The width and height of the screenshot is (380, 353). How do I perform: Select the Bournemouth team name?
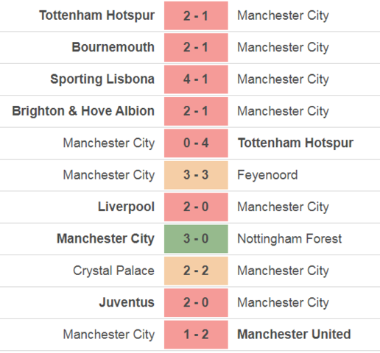pos(113,47)
